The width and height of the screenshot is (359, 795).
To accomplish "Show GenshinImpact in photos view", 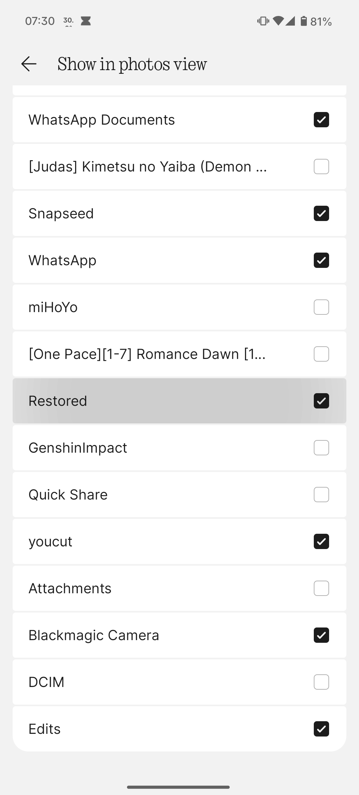I will point(321,448).
